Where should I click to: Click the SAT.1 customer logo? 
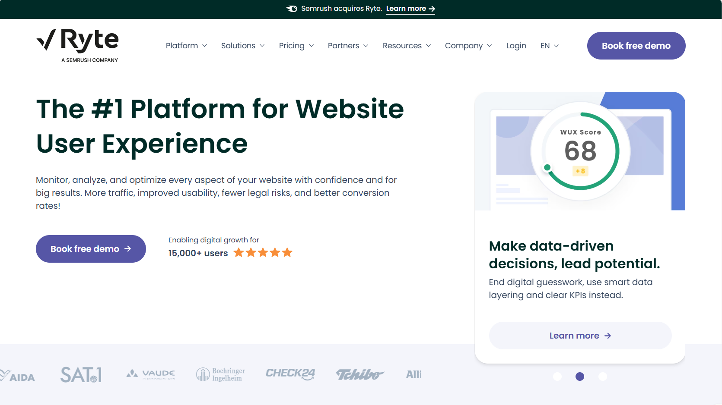click(x=81, y=375)
